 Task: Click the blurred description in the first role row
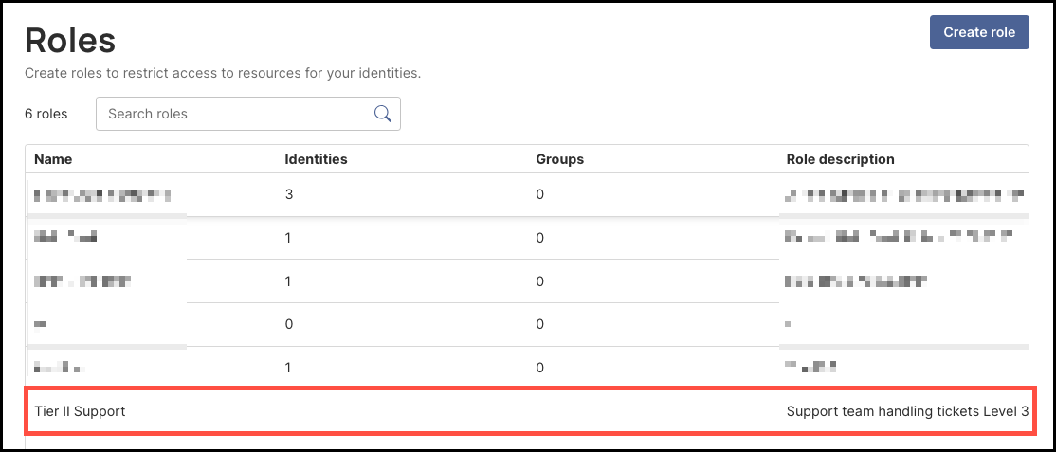[905, 196]
